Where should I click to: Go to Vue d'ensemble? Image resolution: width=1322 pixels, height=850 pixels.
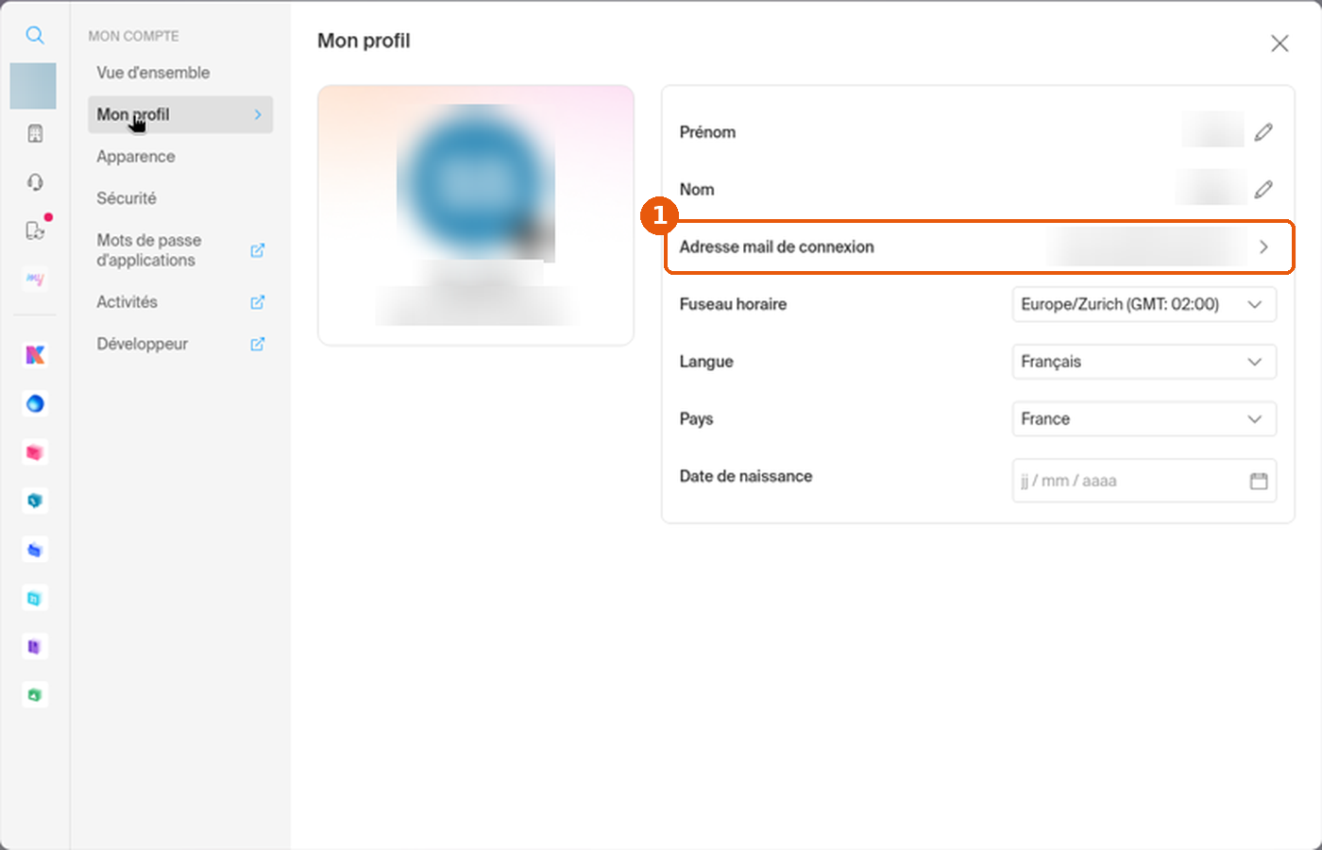click(153, 73)
